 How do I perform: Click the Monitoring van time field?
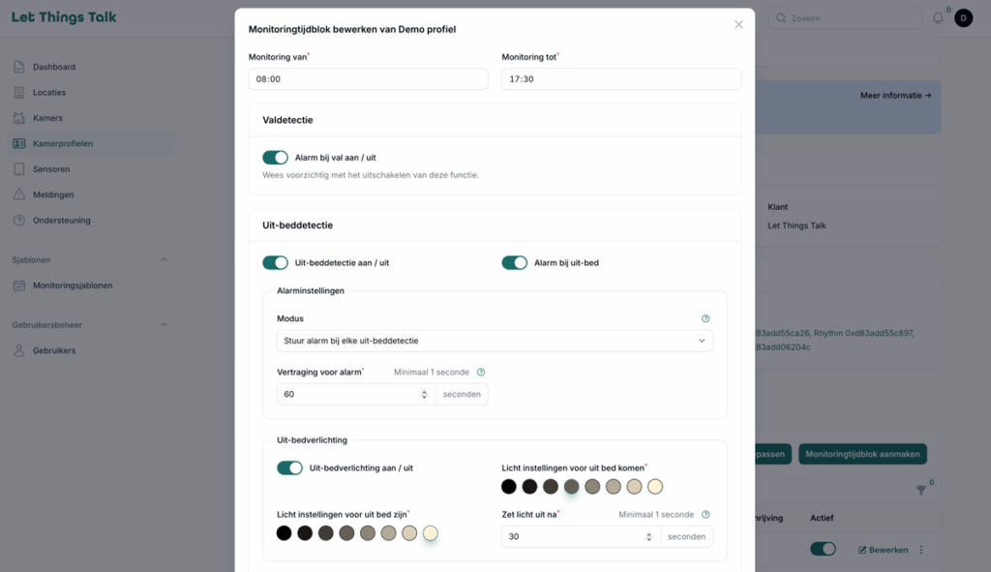[x=368, y=79]
